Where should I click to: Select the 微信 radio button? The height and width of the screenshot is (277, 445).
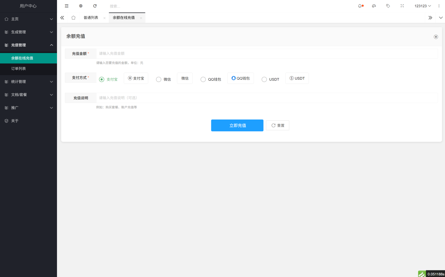[159, 79]
